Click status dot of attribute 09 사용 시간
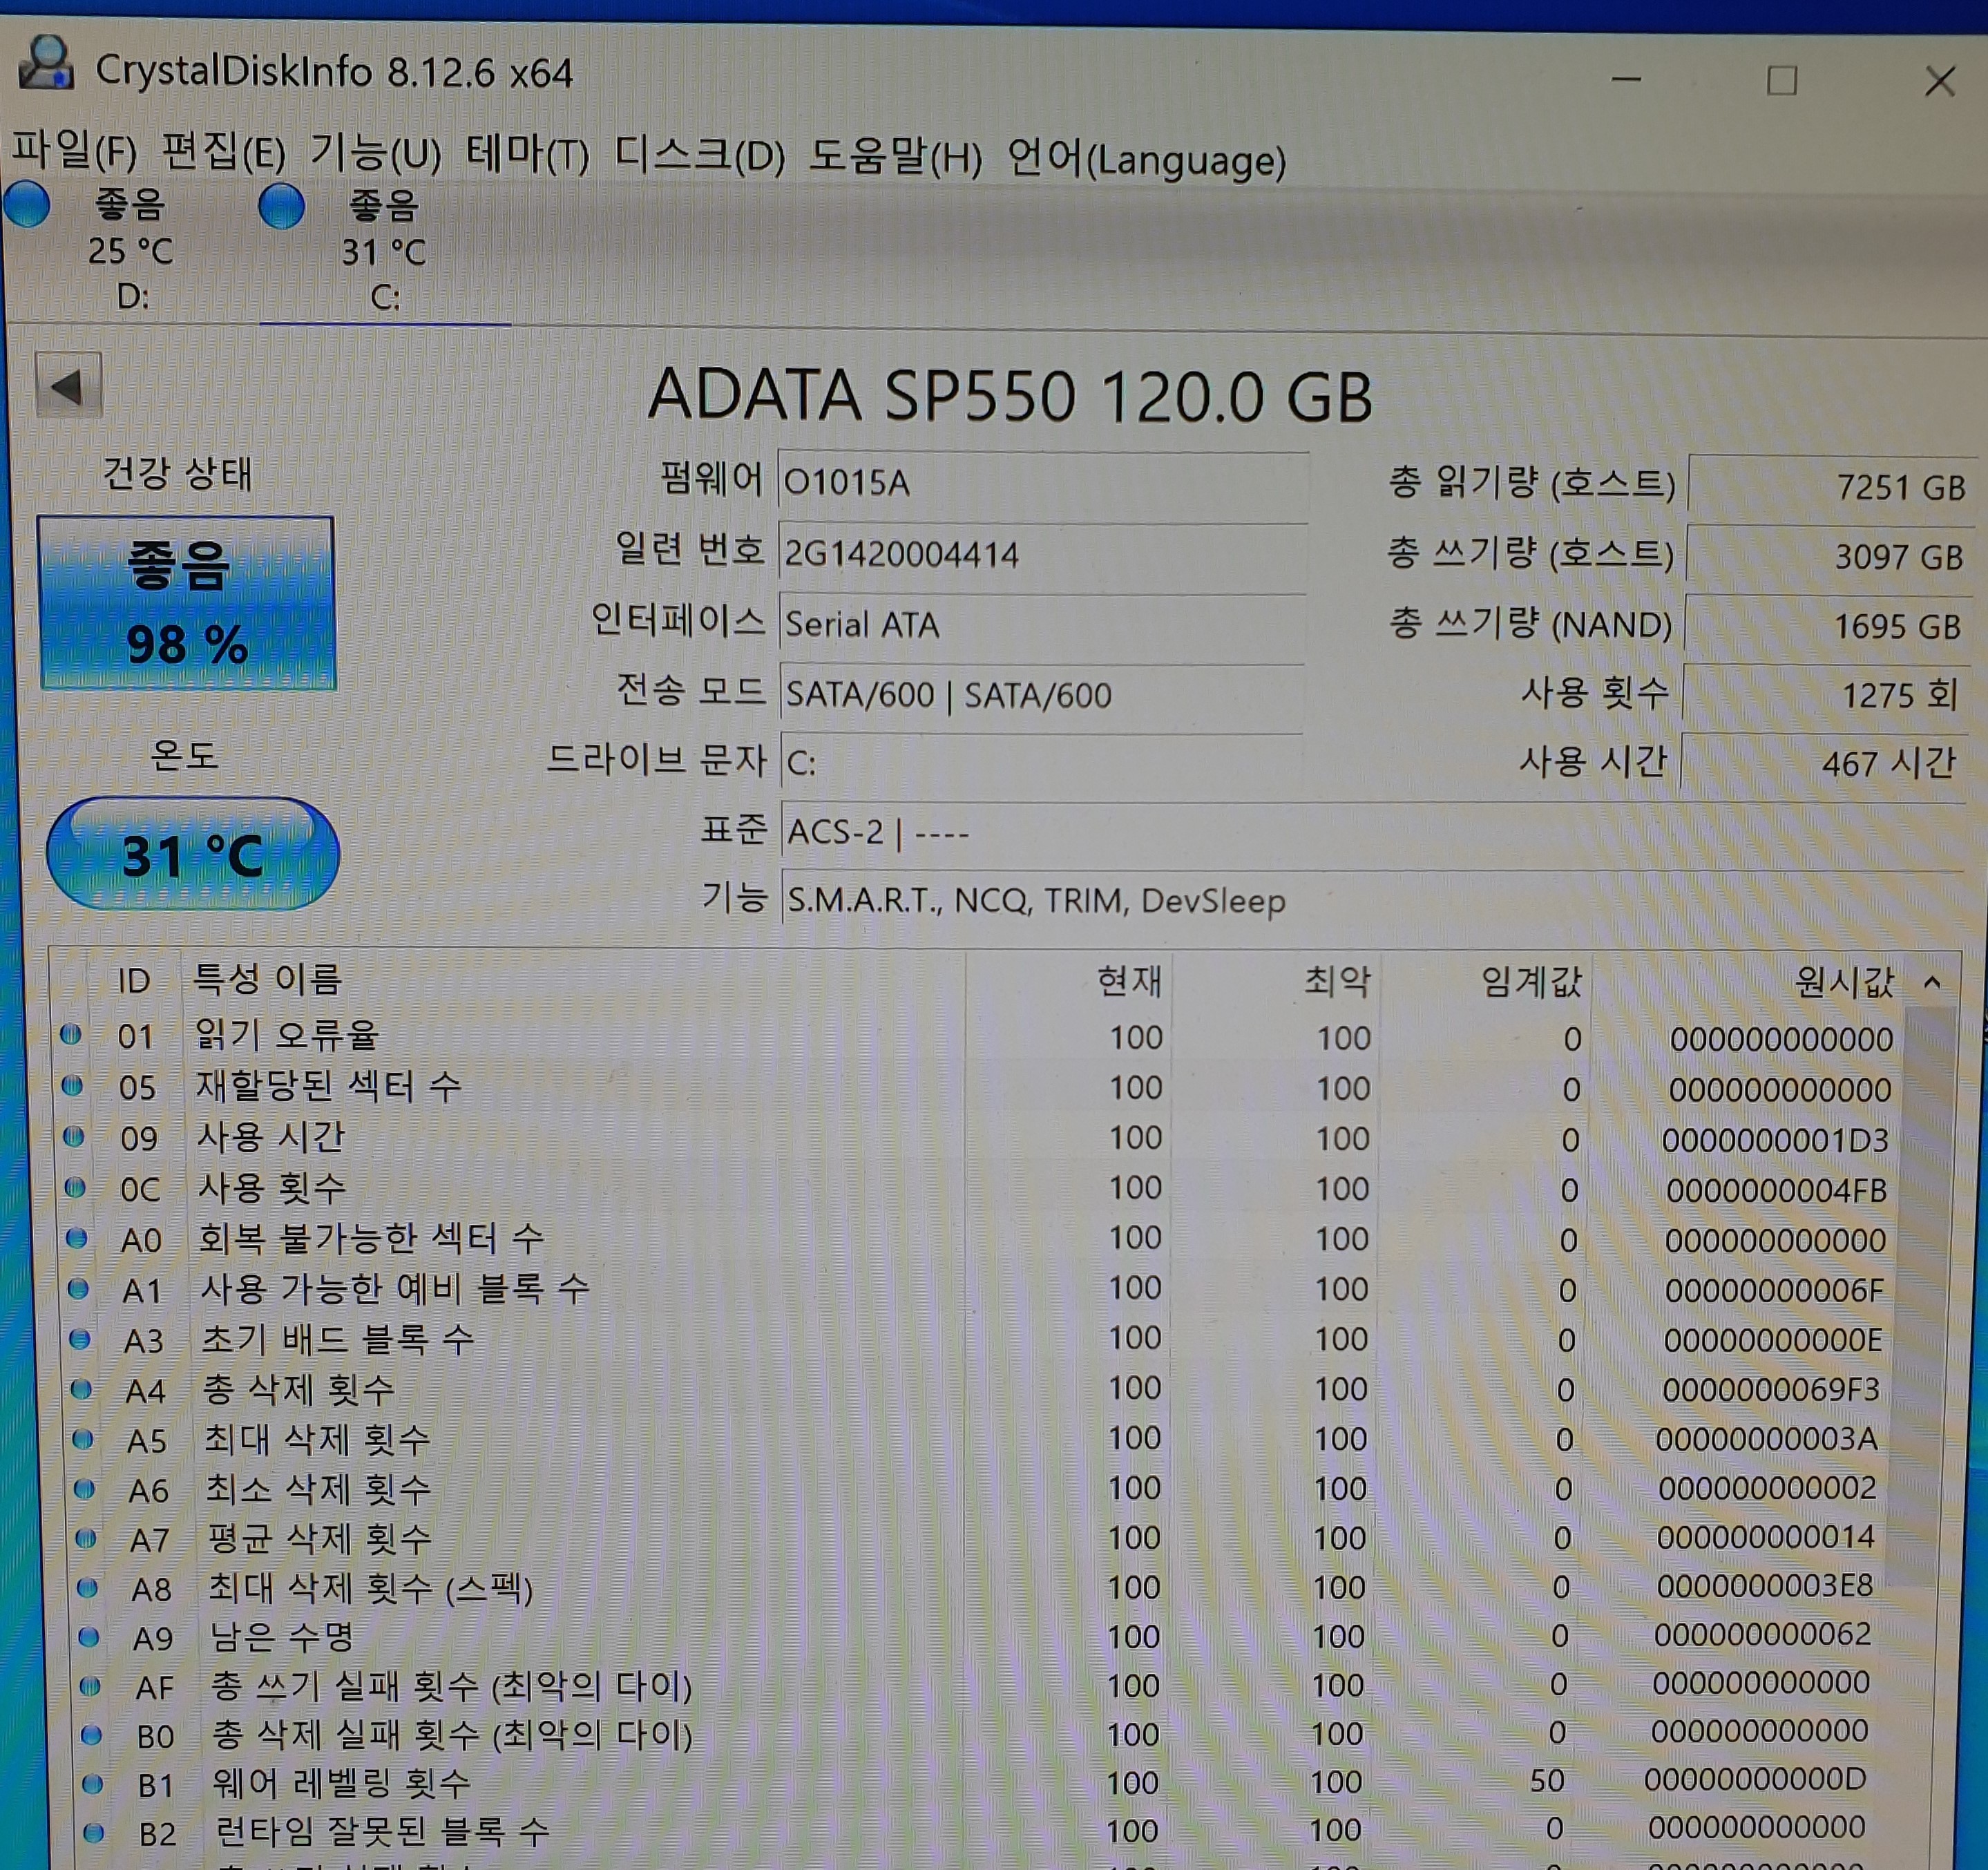The image size is (1988, 1870). click(73, 1136)
